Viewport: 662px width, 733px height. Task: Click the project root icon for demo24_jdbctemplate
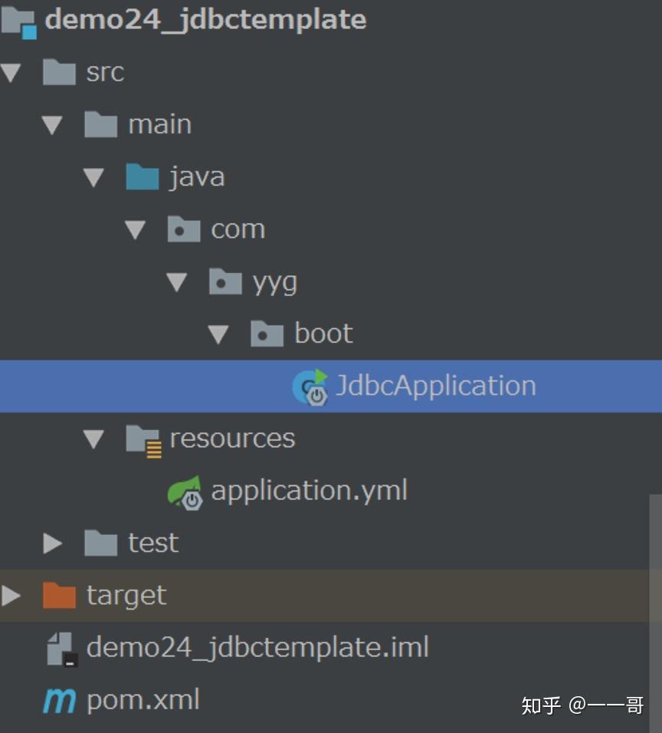[15, 20]
